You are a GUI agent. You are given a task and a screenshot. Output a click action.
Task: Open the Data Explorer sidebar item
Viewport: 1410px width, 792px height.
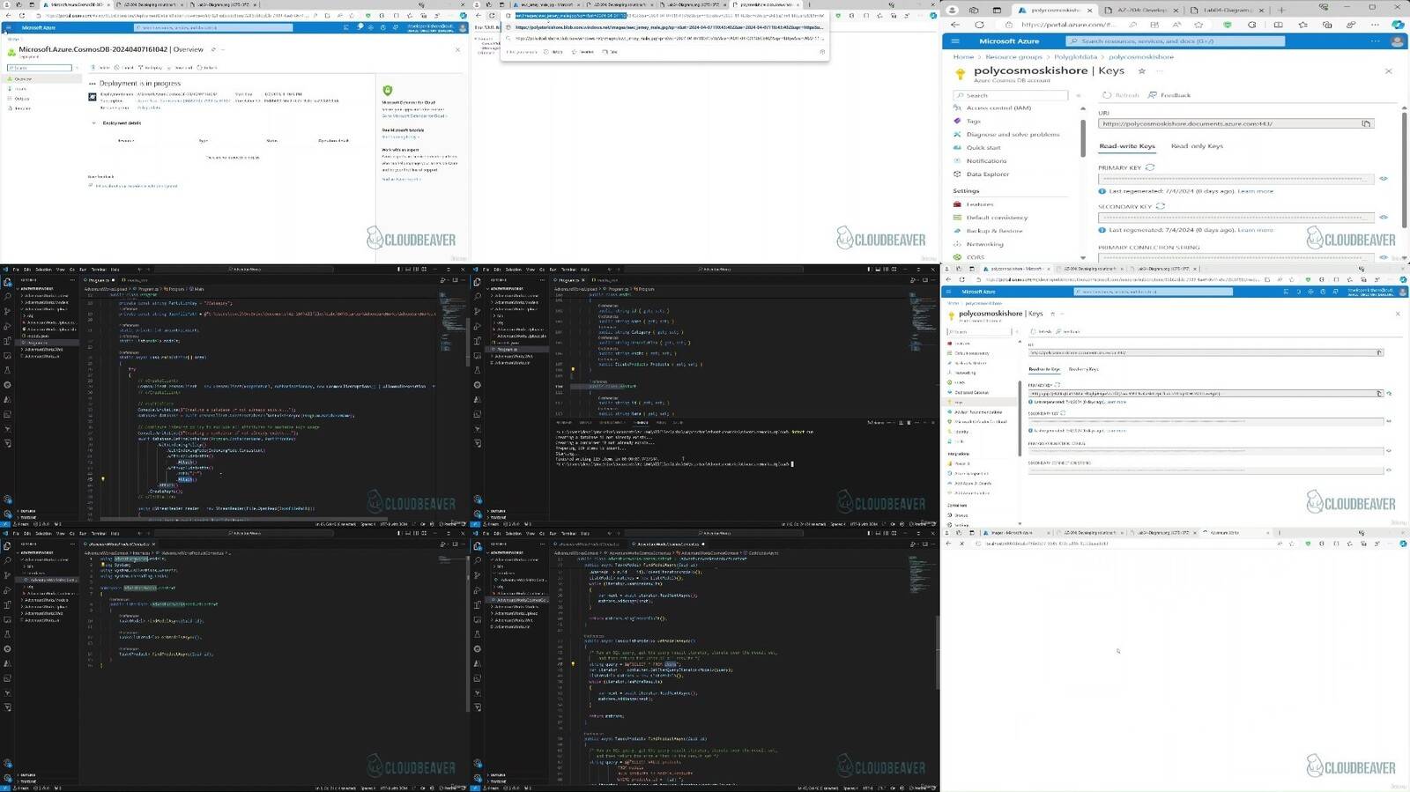[x=987, y=174]
